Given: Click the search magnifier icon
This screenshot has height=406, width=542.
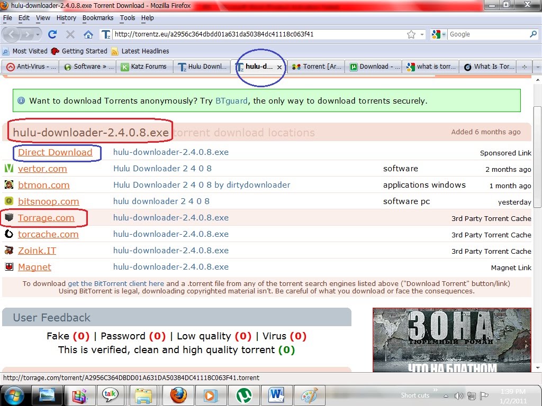Looking at the screenshot, I should click(x=533, y=34).
